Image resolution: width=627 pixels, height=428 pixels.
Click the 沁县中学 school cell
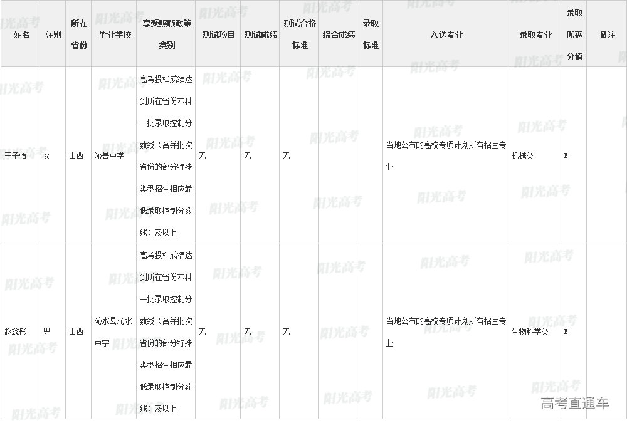coord(109,155)
